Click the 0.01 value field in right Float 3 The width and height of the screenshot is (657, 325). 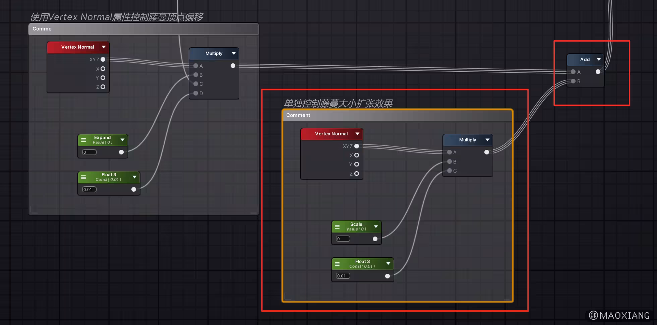click(343, 276)
